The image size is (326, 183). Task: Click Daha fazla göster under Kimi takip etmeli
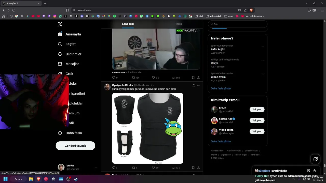point(221,141)
